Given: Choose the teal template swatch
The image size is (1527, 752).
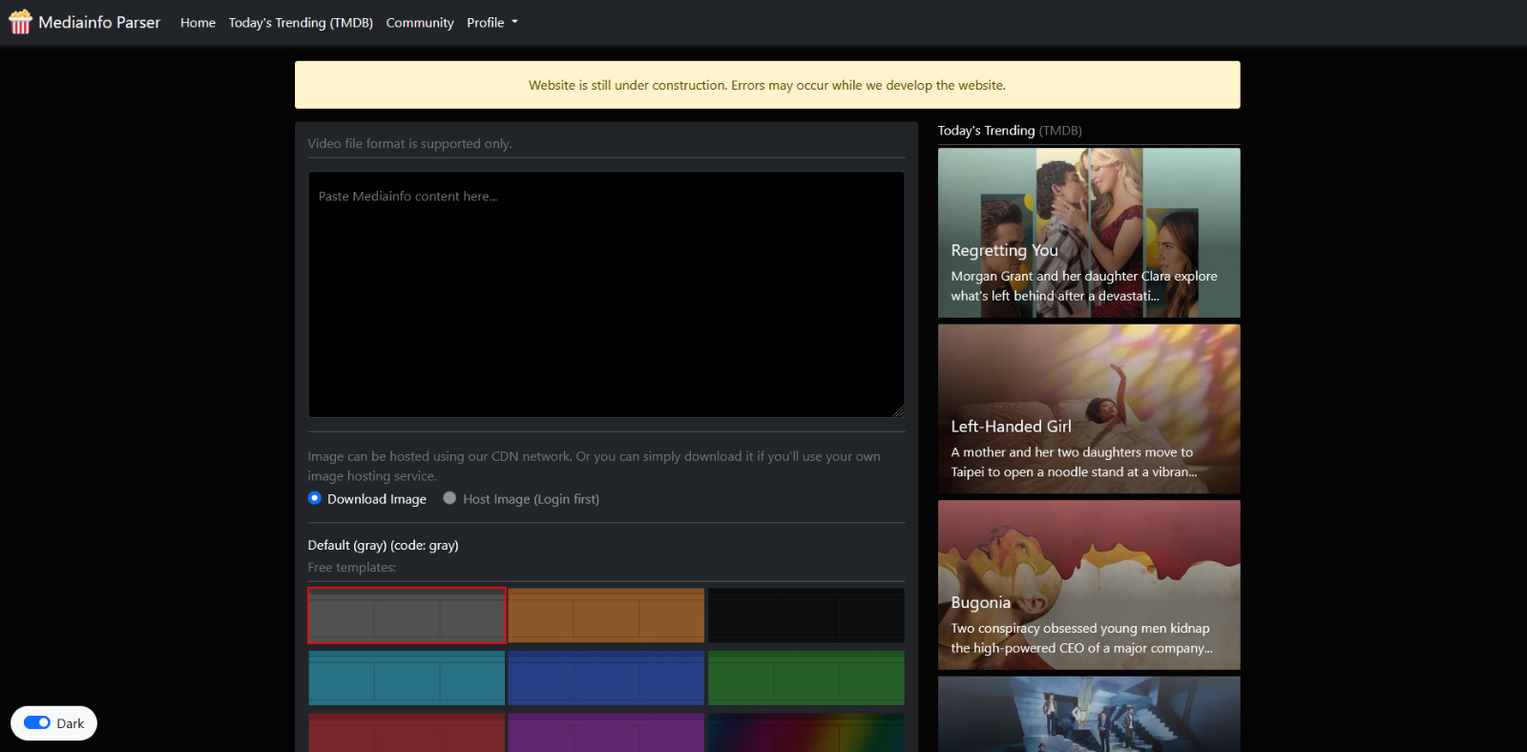Looking at the screenshot, I should (407, 678).
